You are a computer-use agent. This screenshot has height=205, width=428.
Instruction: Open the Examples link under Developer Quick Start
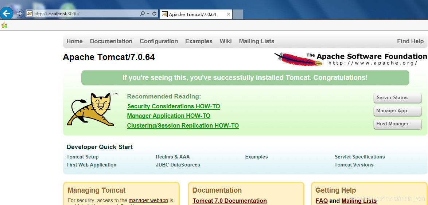256,157
